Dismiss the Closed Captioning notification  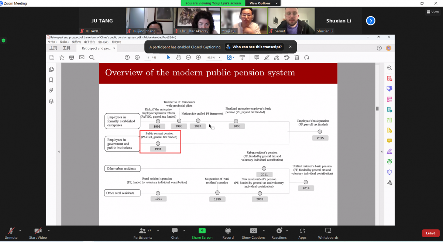290,47
